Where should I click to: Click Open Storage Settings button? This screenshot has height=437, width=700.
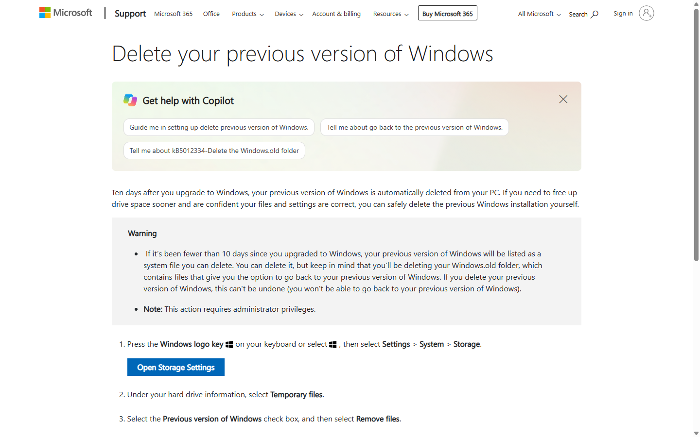point(176,367)
